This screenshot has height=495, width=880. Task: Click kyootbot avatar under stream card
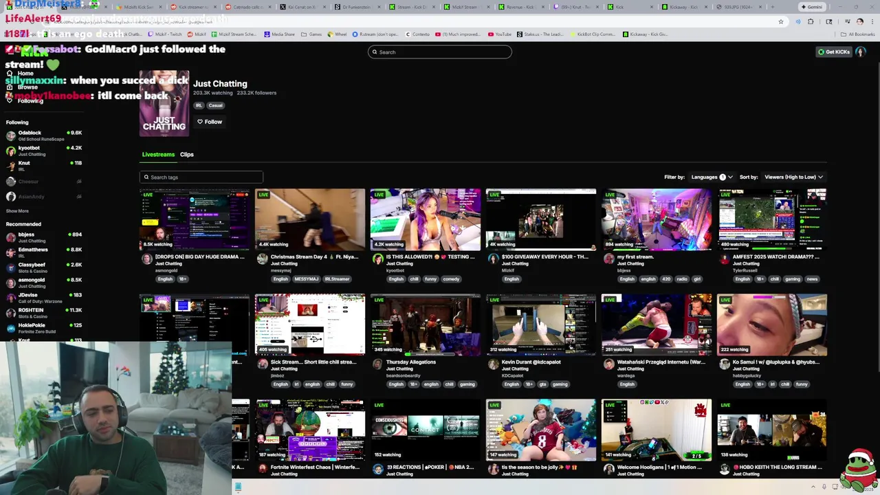coord(378,259)
